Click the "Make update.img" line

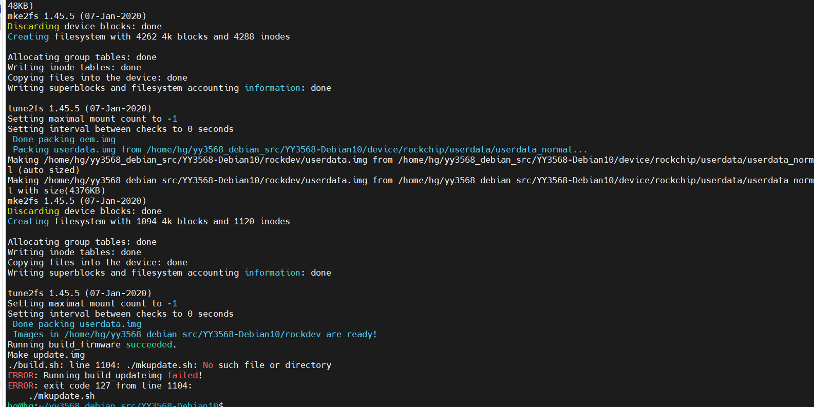click(x=46, y=355)
